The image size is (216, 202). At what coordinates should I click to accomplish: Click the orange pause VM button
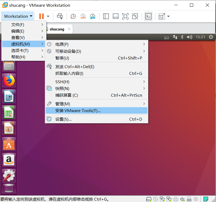(x=41, y=16)
